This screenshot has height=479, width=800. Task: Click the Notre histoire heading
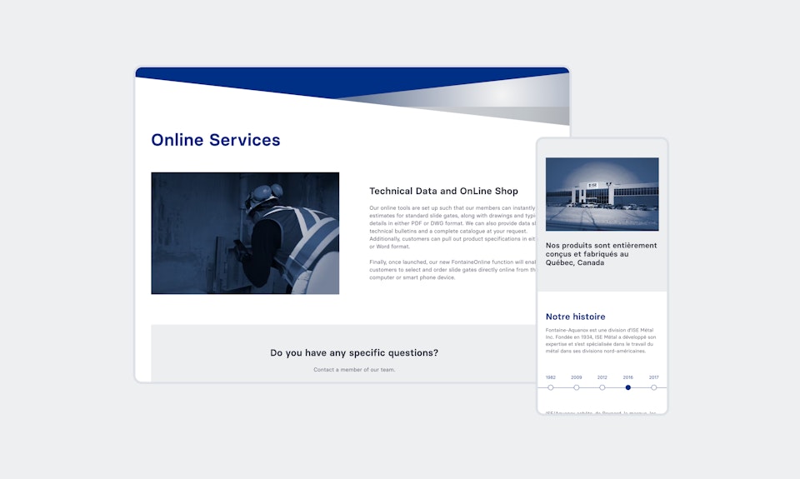click(576, 317)
